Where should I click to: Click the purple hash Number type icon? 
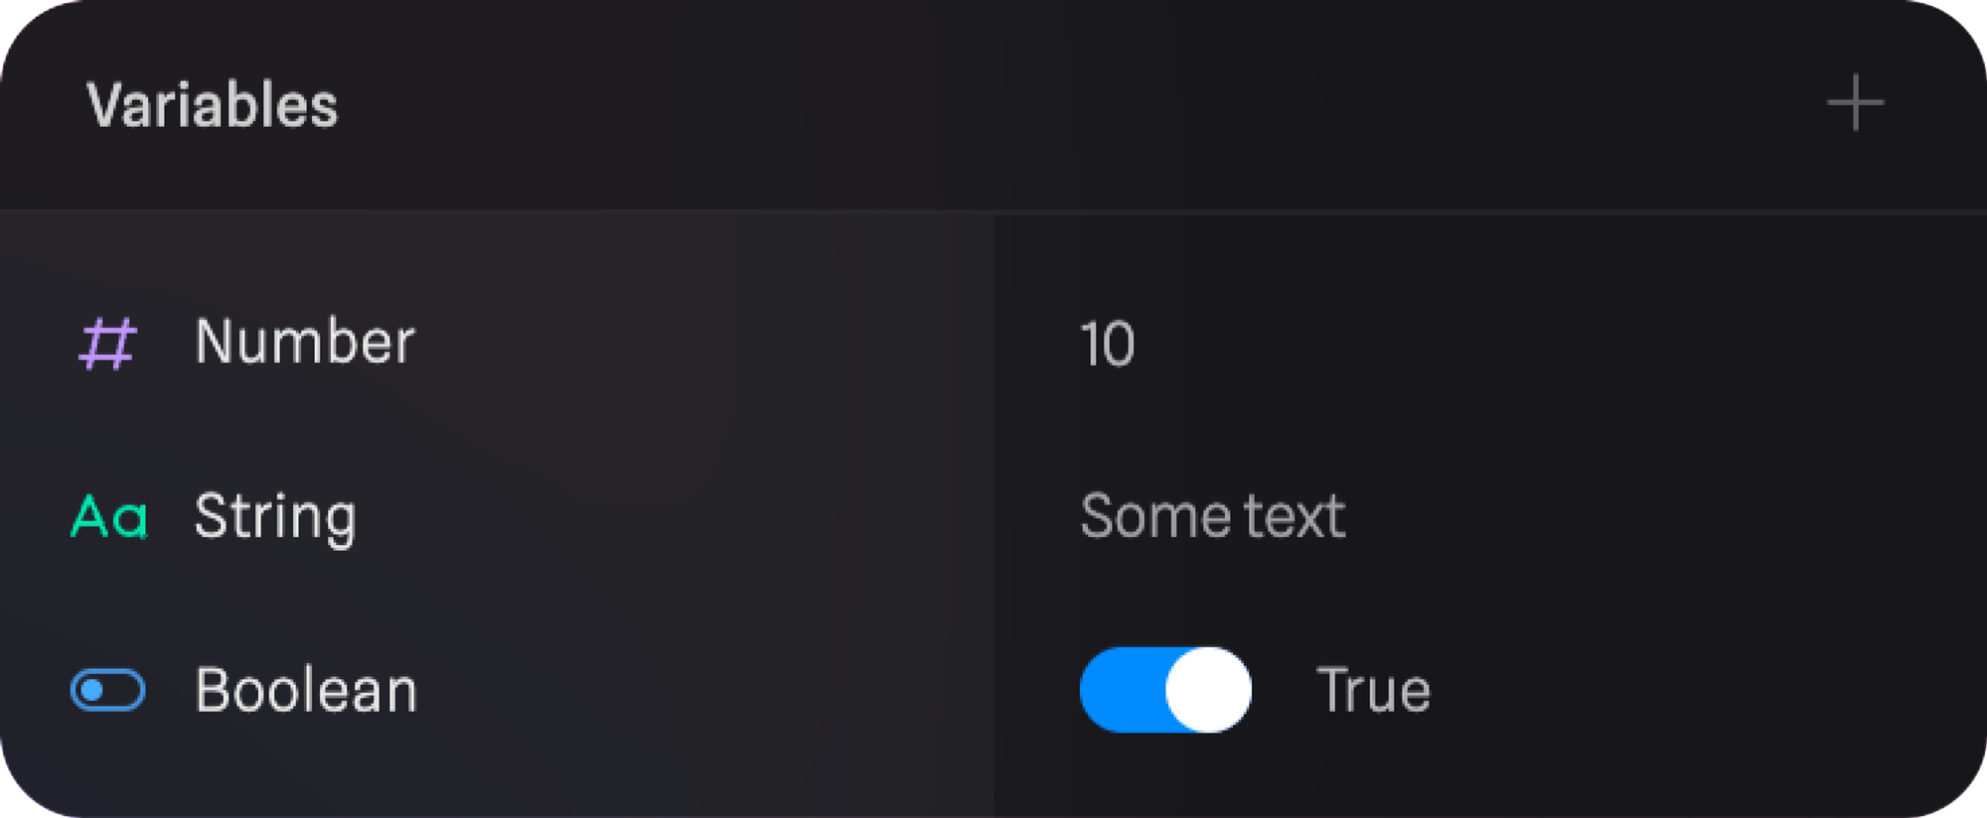(x=107, y=343)
